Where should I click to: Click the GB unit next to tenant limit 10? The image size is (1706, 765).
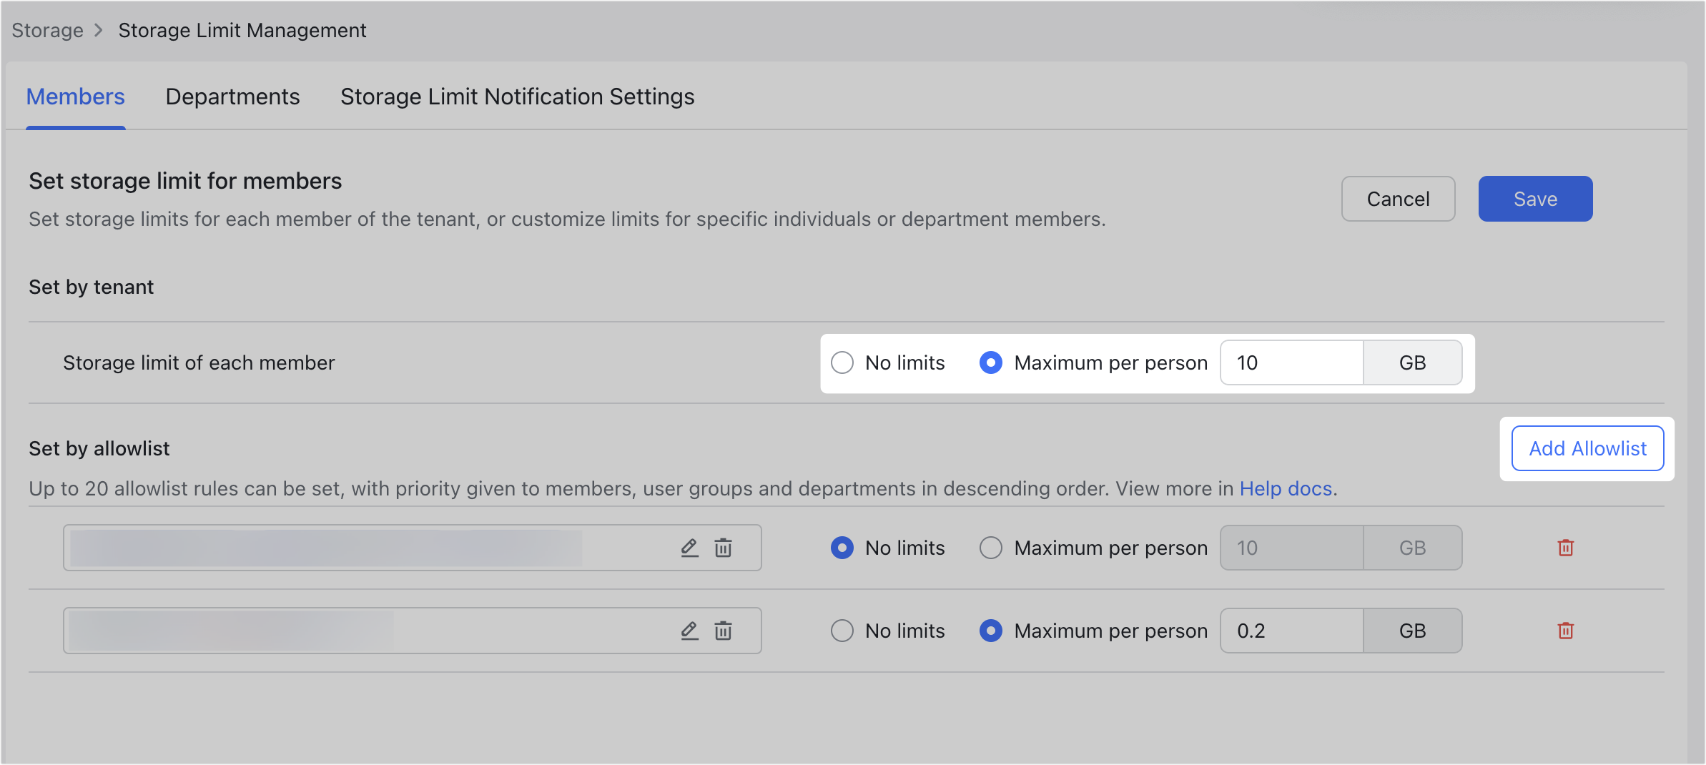[1412, 362]
